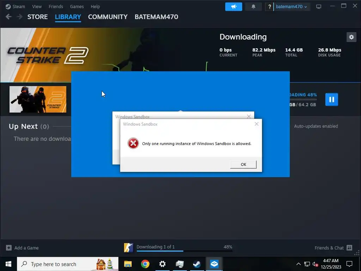Open Steam from the taskbar
The width and height of the screenshot is (361, 271).
point(197,264)
